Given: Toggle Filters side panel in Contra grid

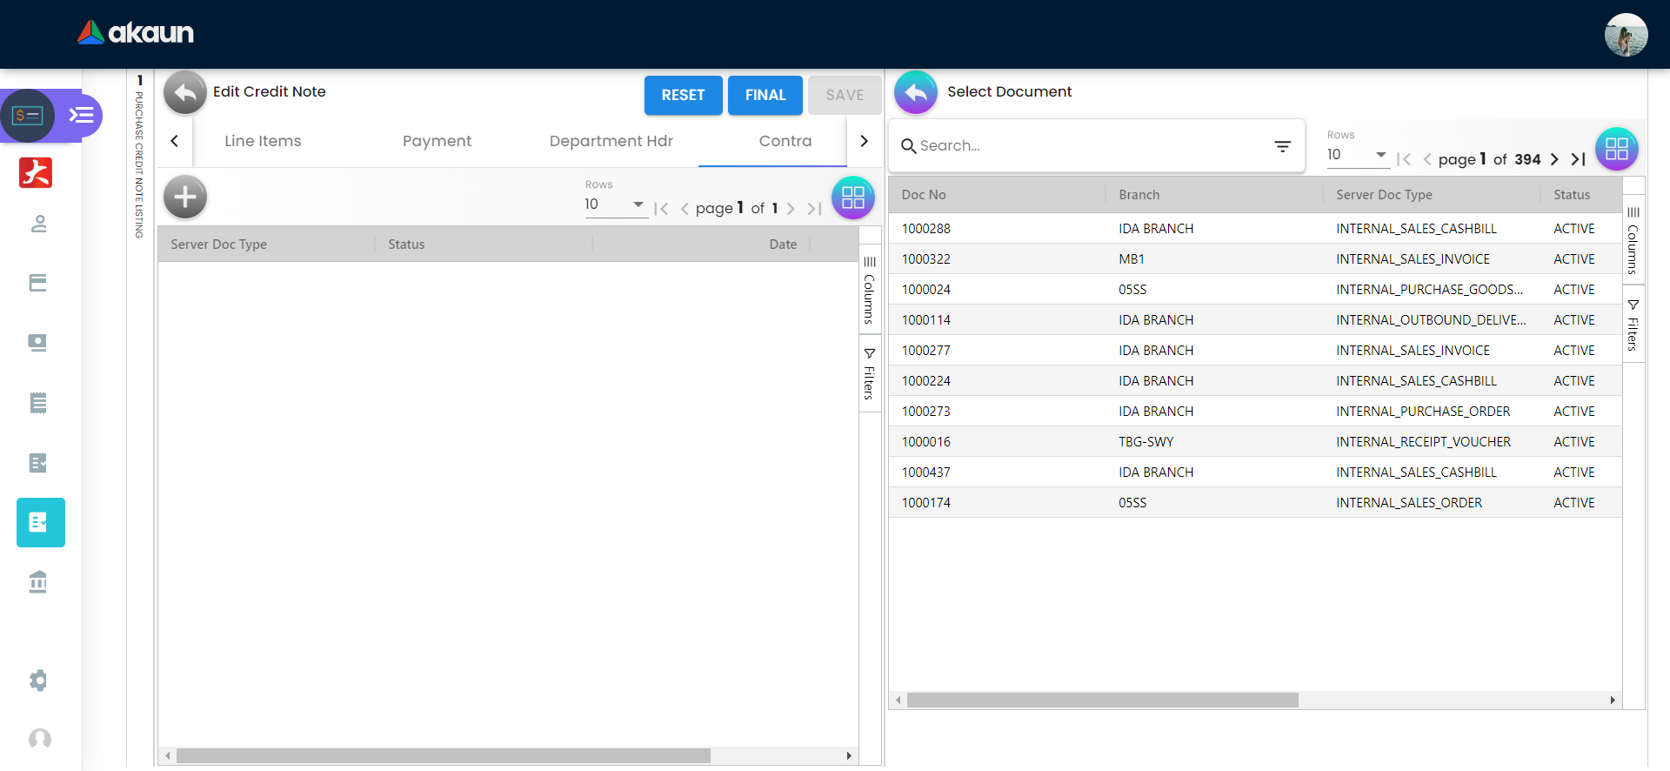Looking at the screenshot, I should pos(869,374).
